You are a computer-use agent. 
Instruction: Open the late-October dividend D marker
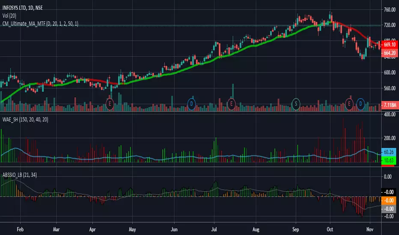(360, 104)
